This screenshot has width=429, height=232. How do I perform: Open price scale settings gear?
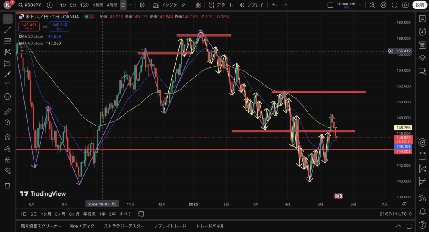(404, 204)
